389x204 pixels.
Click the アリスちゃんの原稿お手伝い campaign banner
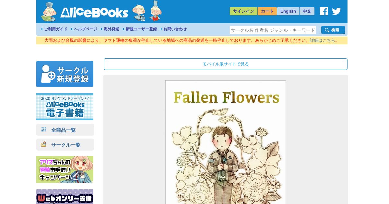pos(65,170)
